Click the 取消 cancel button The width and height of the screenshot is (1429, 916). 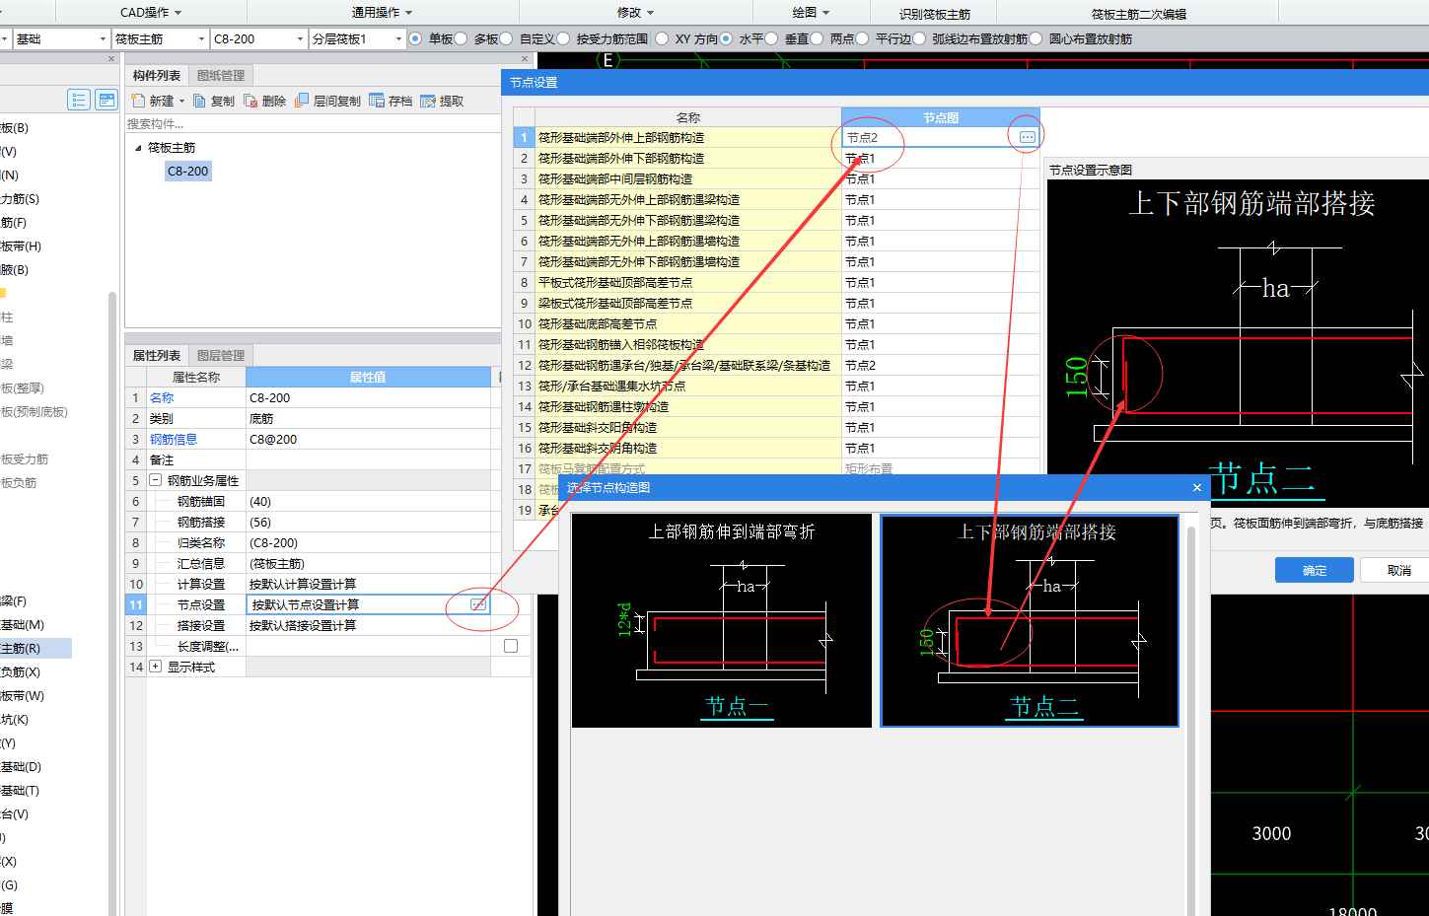[1398, 570]
